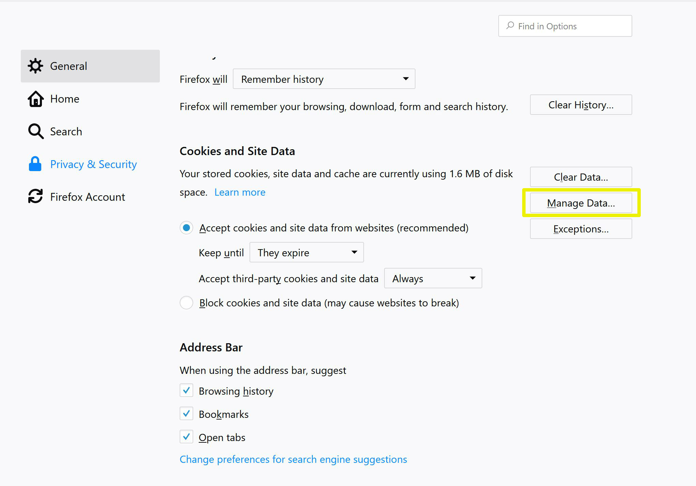This screenshot has height=486, width=696.
Task: Click the Search magnifier icon in sidebar
Action: click(x=35, y=131)
